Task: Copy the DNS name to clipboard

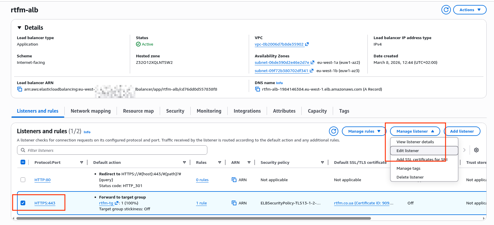Action: (258, 89)
